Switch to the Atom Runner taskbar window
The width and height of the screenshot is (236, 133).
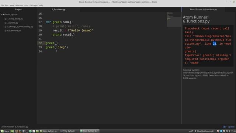tap(89, 131)
